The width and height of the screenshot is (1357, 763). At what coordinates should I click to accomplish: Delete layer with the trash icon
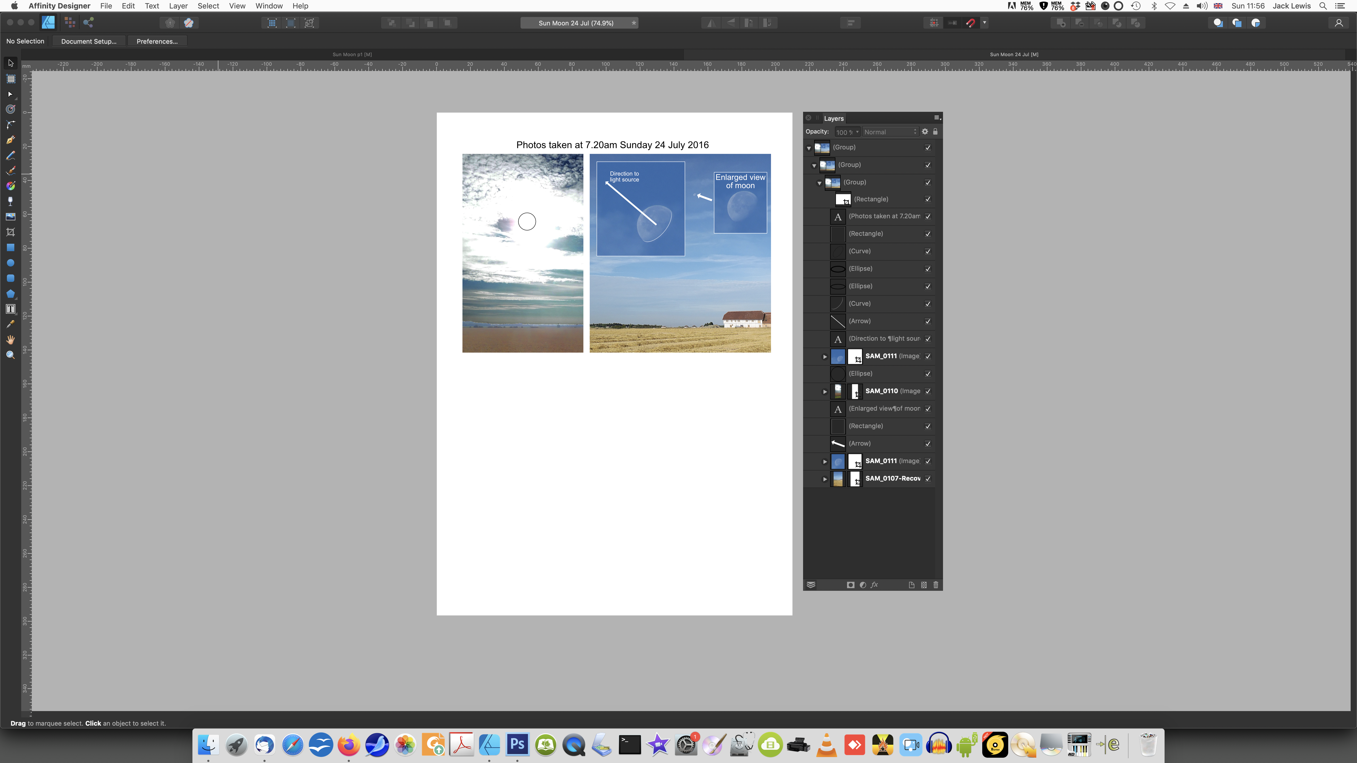pos(936,585)
